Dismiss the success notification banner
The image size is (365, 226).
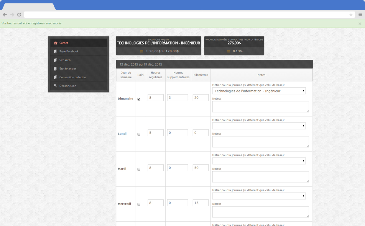[x=360, y=24]
